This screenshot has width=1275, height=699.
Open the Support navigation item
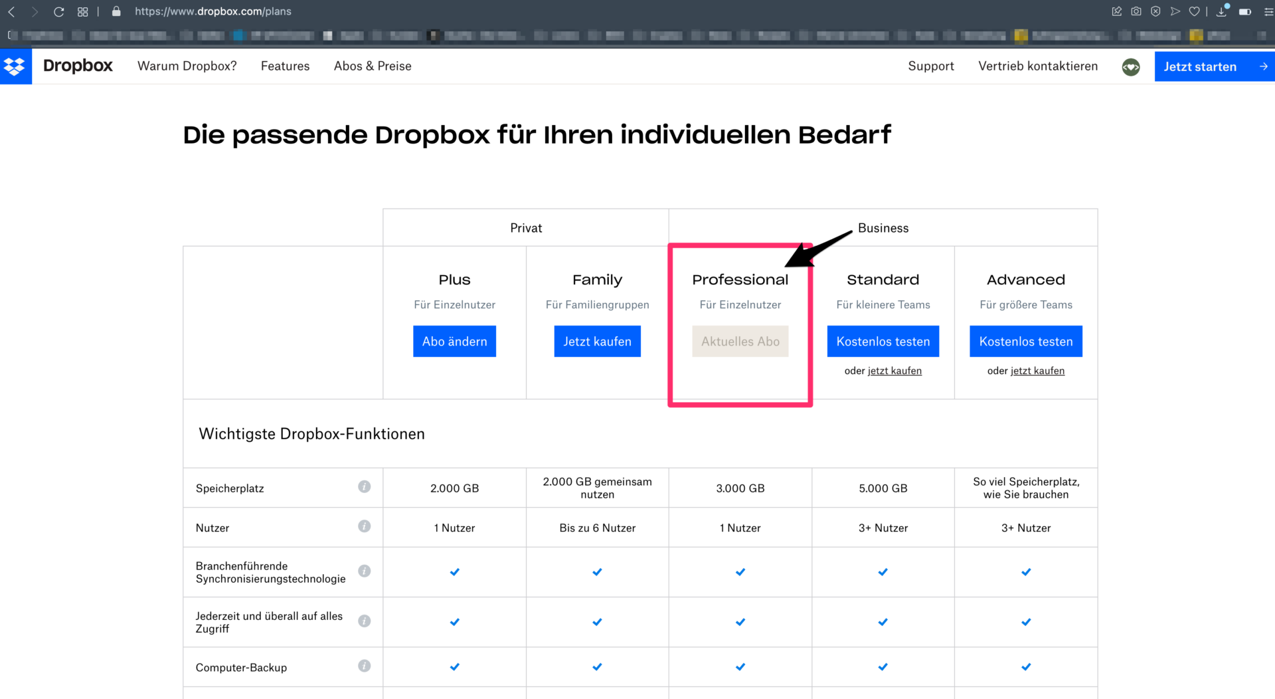[931, 66]
